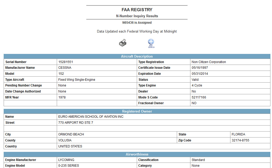Click the Aircraft Description section header
The image size is (272, 168).
pyautogui.click(x=137, y=56)
